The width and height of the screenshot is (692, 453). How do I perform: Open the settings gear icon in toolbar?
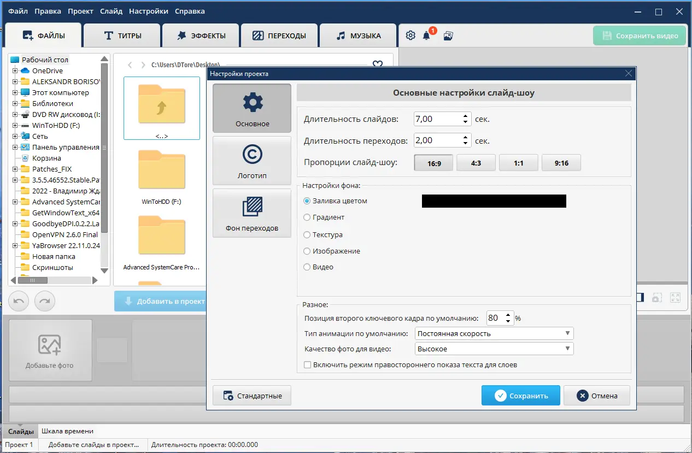[x=410, y=36]
